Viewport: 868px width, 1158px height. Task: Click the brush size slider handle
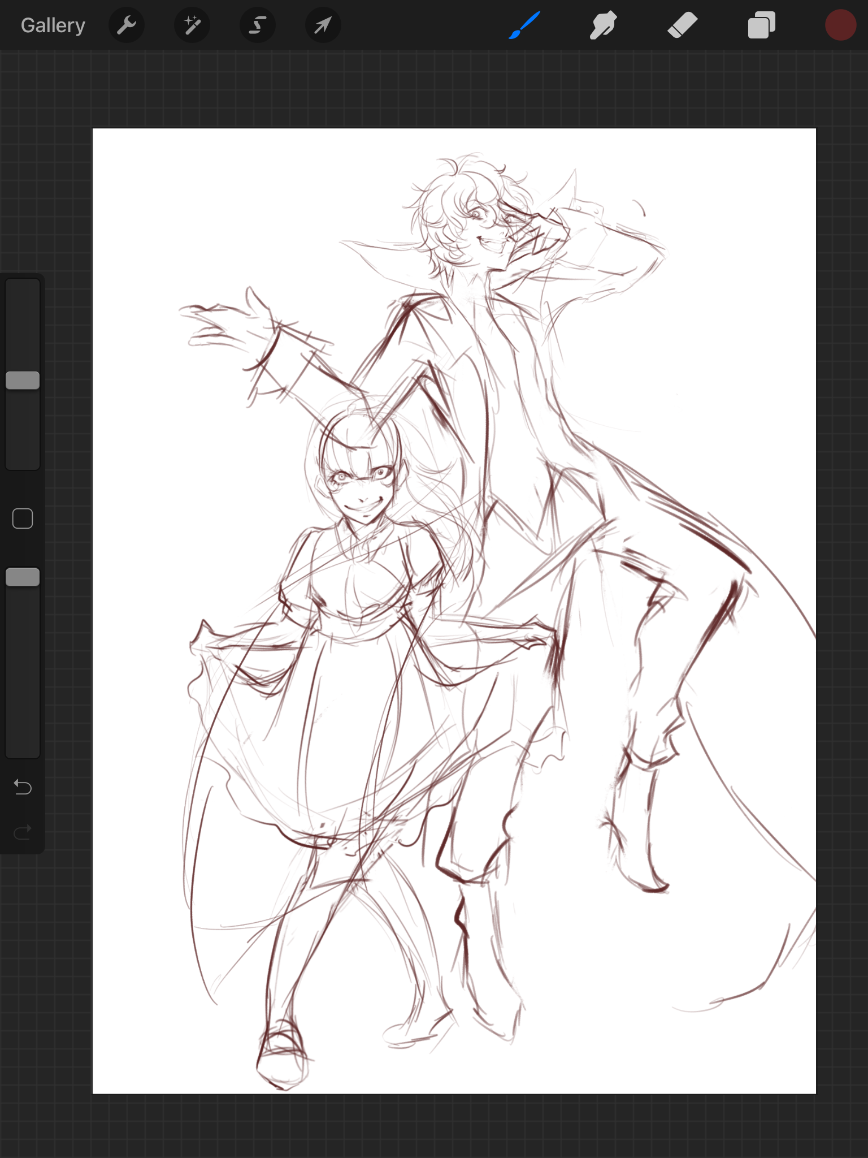click(x=23, y=381)
